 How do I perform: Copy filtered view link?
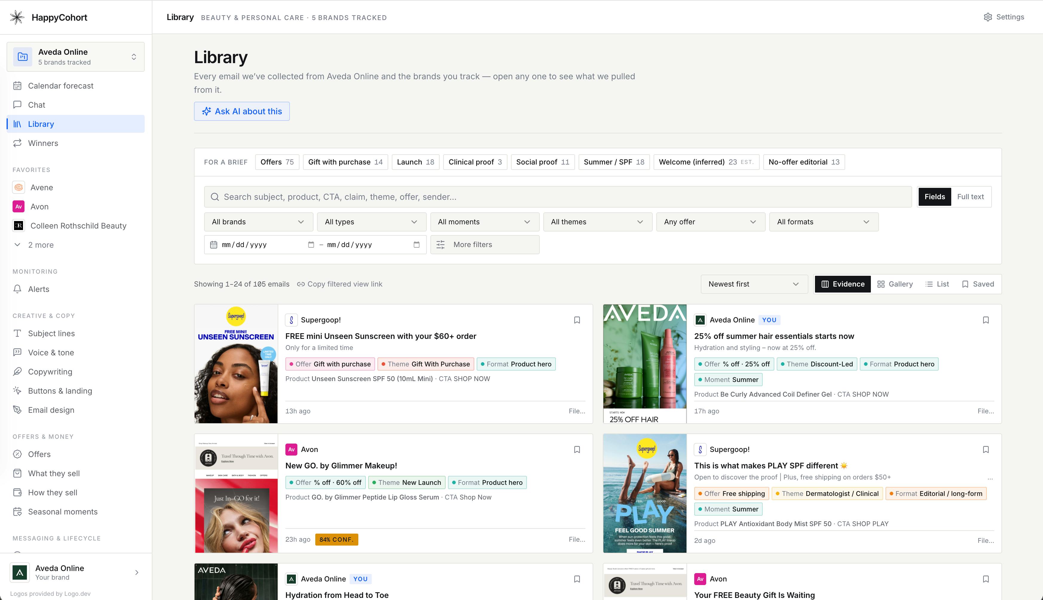pos(340,284)
